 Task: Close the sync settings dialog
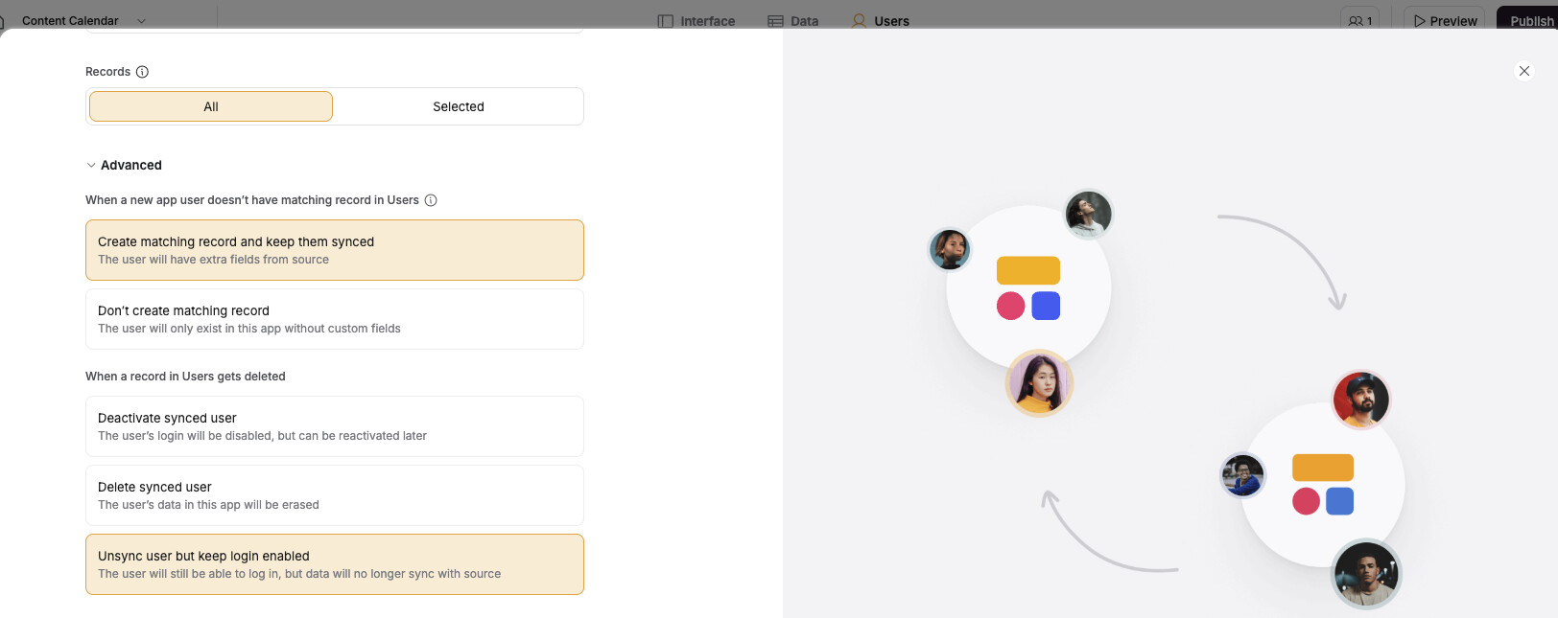click(1523, 71)
